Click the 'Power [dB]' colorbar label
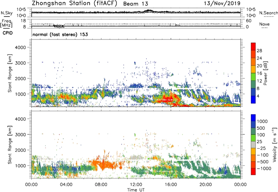Image resolution: width=278 pixels, height=192 pixels. [265, 73]
